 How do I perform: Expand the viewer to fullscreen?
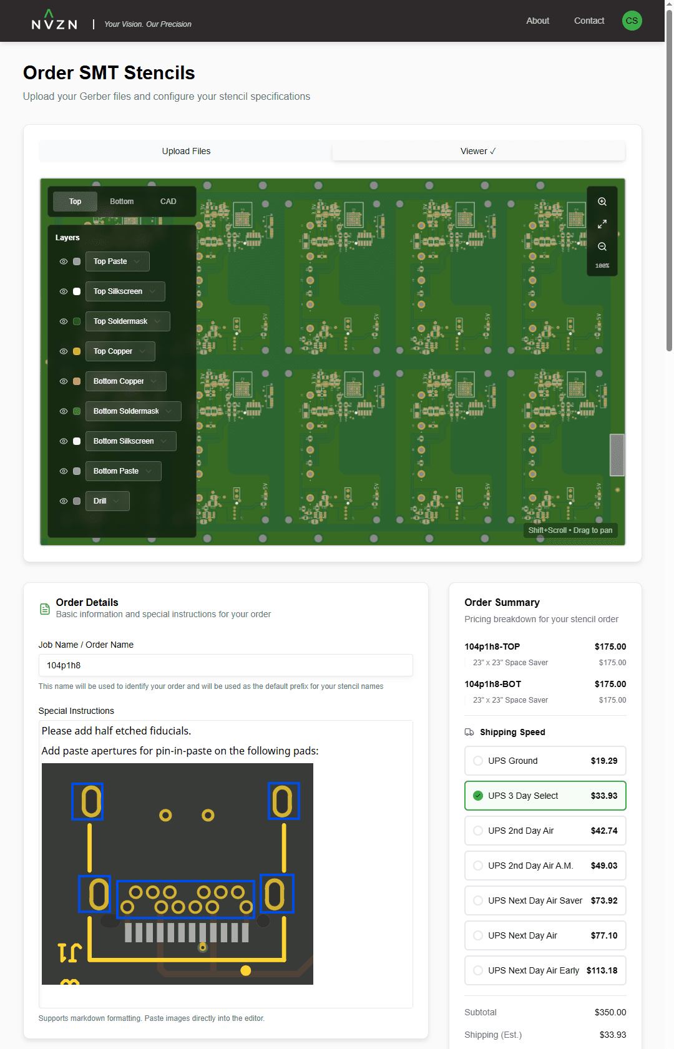(602, 224)
